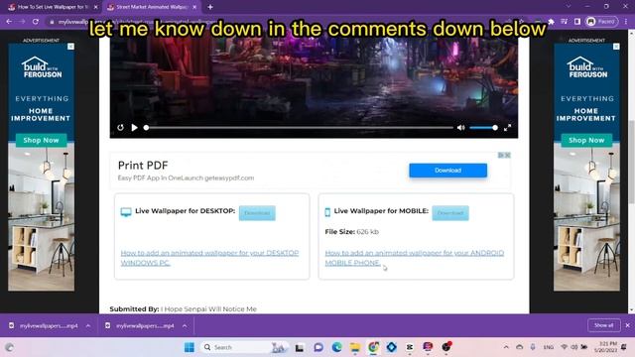Open Task View from the taskbar
635x357 pixels.
tap(300, 347)
